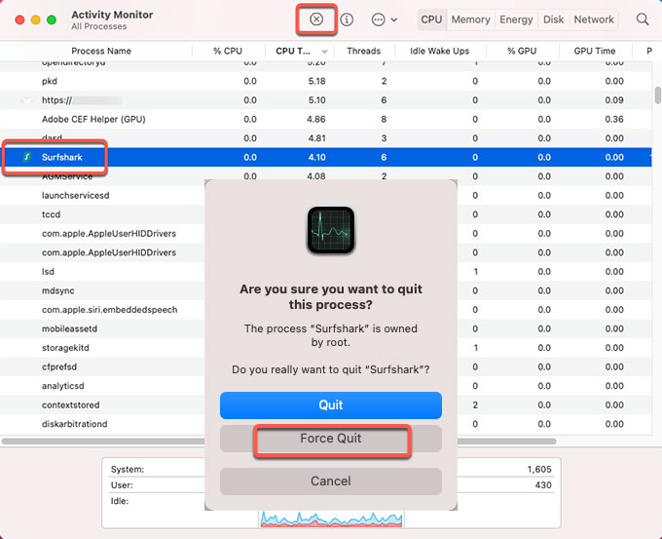Click the Activity Monitor icon in dialog
The width and height of the screenshot is (662, 539).
pos(331,230)
